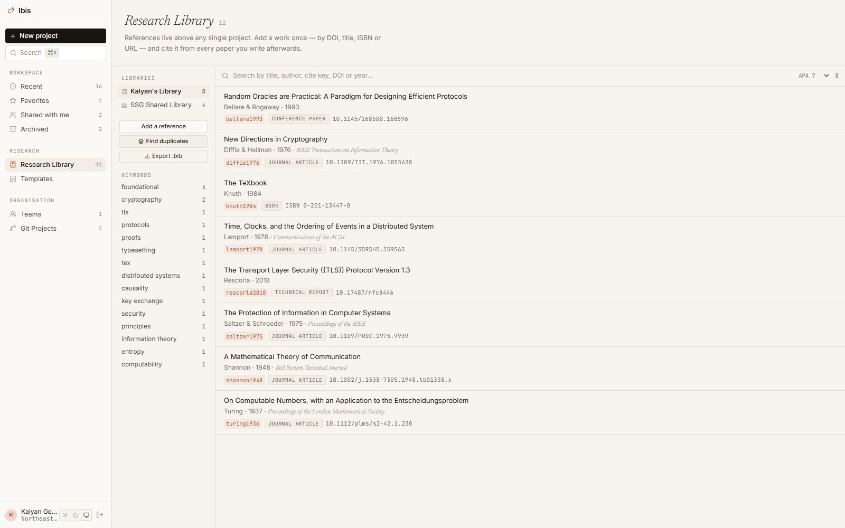Click Find duplicates button
The height and width of the screenshot is (528, 845).
click(163, 142)
